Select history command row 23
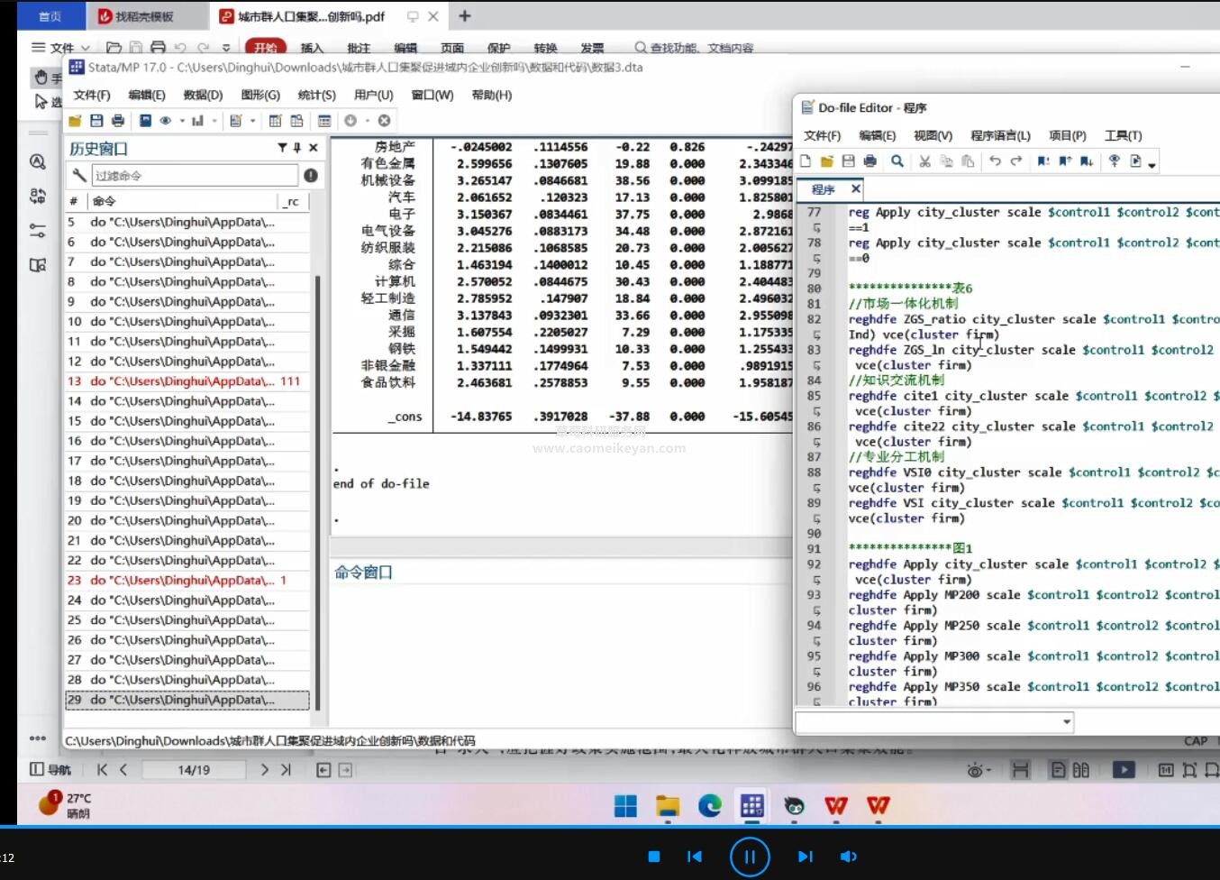This screenshot has width=1220, height=880. (x=187, y=581)
